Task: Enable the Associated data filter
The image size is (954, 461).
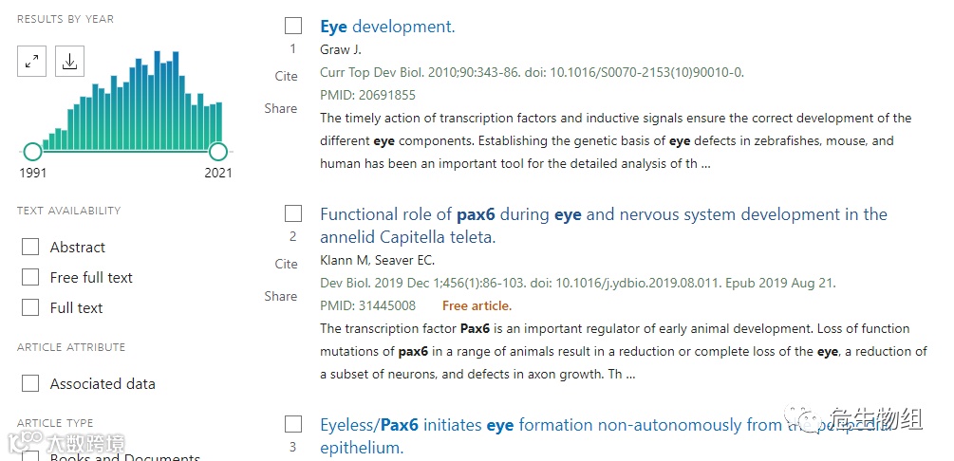Action: (x=31, y=384)
